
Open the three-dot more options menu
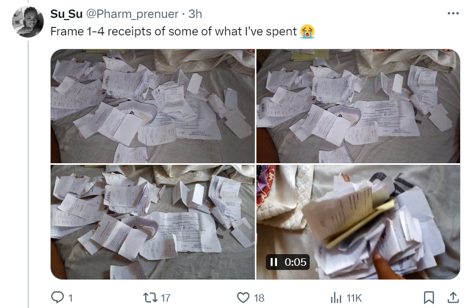coord(453,13)
